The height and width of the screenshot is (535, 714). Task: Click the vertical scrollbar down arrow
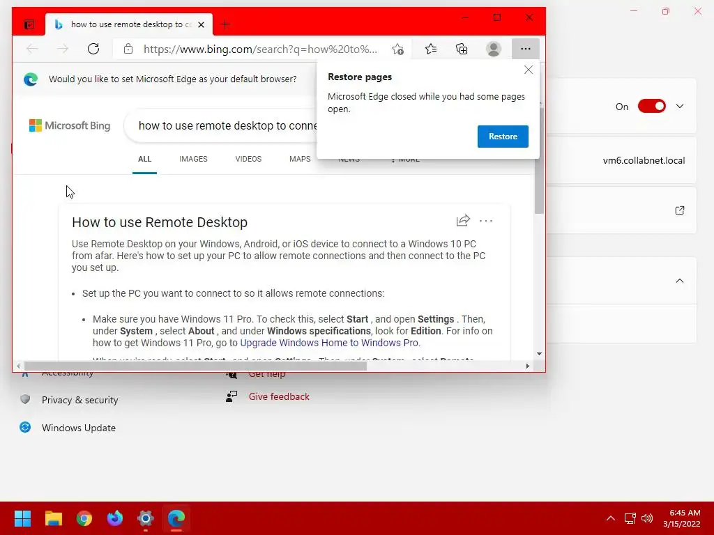[539, 353]
